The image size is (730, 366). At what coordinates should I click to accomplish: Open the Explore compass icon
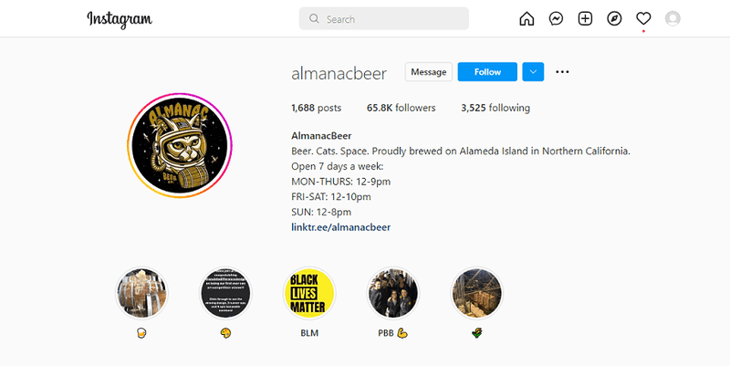[614, 18]
